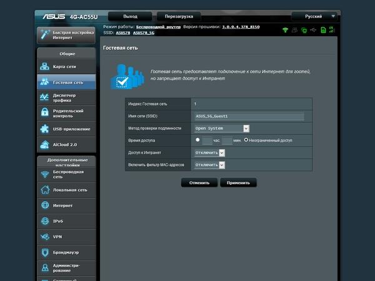375x281 pixels.
Task: Open Администрирование menu item
Action: click(66, 268)
